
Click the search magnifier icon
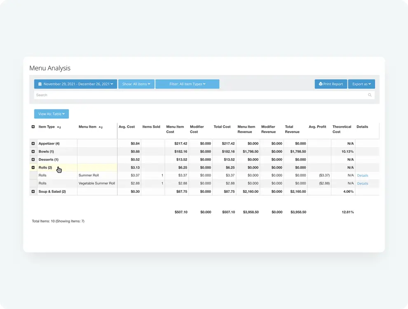pyautogui.click(x=370, y=95)
